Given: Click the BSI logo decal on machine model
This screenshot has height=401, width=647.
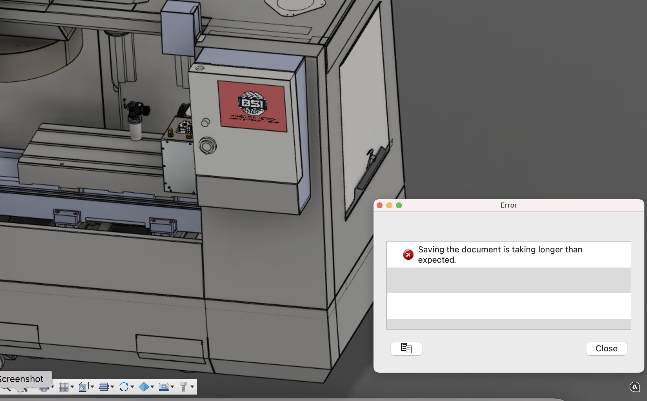Looking at the screenshot, I should 253,106.
